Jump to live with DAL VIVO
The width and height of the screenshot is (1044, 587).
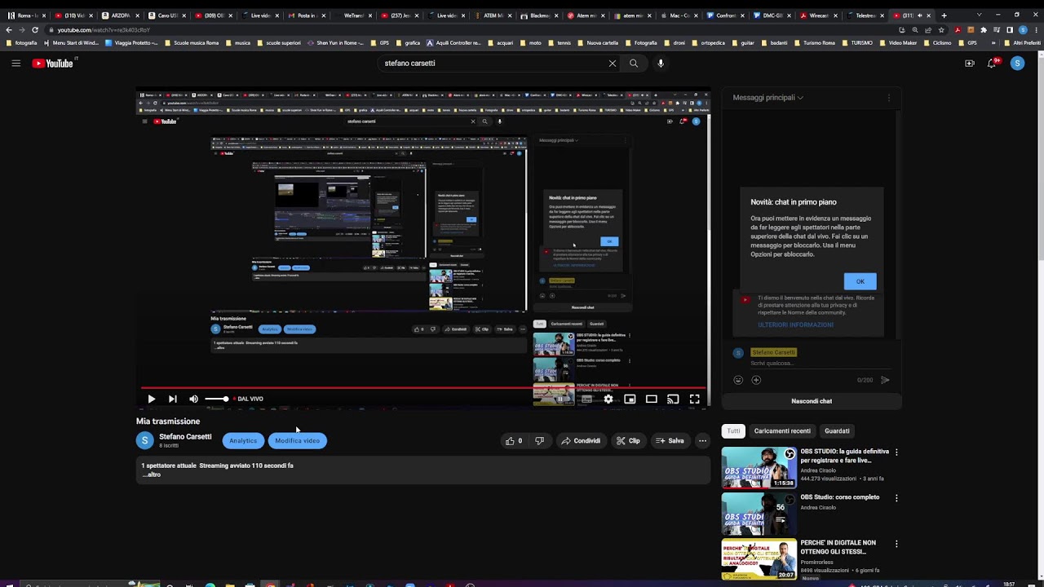pos(248,399)
